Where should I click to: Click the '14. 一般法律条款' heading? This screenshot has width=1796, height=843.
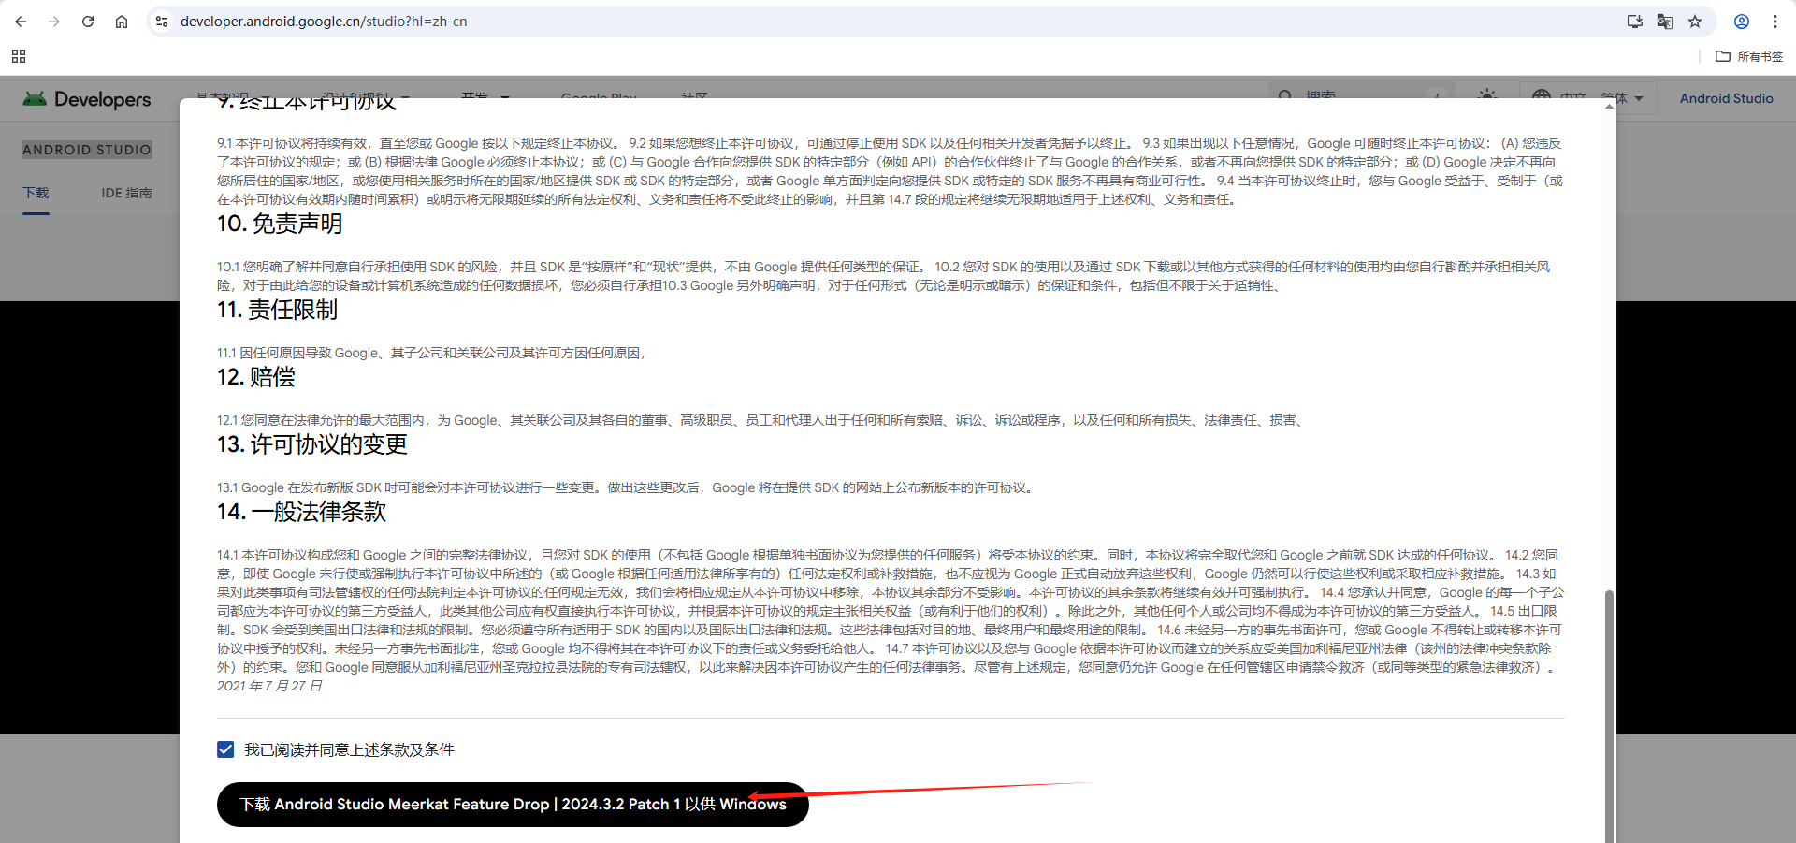click(x=302, y=512)
